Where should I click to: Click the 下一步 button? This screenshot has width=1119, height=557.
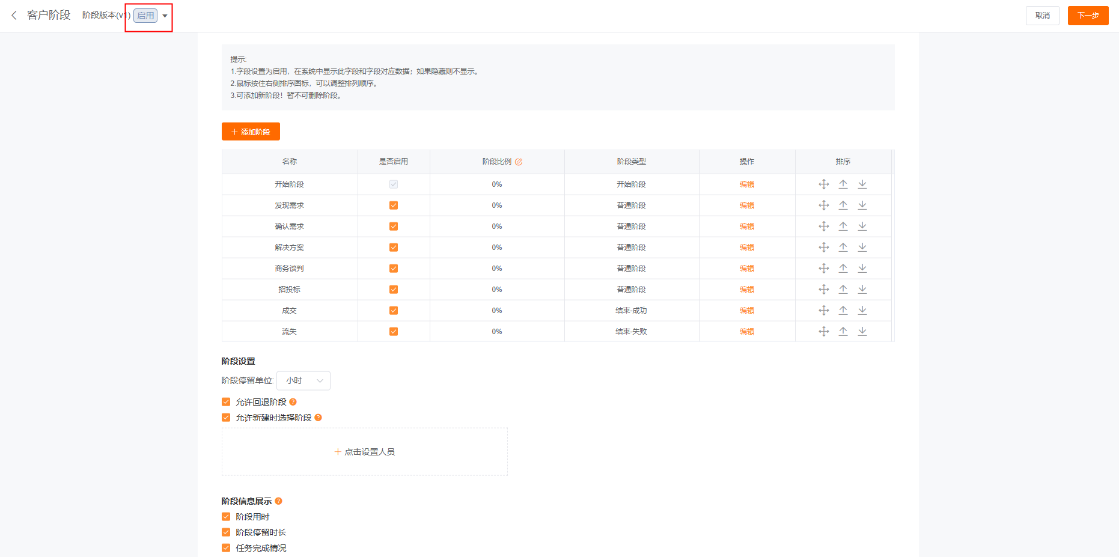(x=1088, y=16)
